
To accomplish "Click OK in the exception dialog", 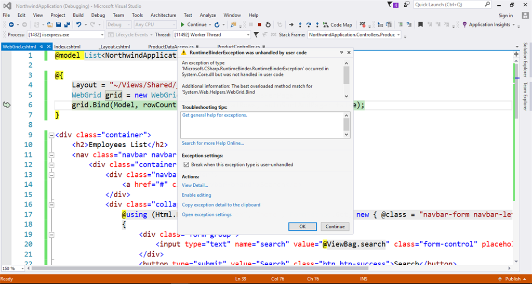I will click(x=303, y=227).
